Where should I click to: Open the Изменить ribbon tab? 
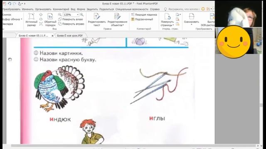pyautogui.click(x=28, y=9)
